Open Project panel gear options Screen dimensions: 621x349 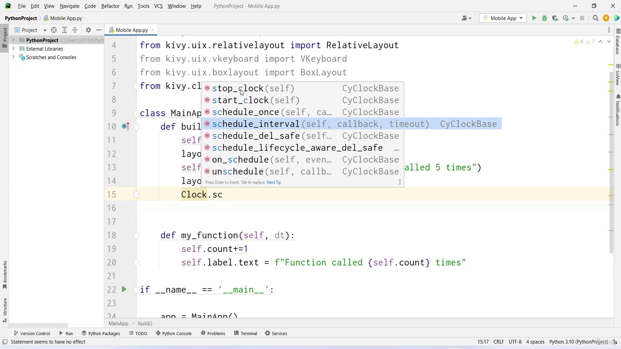coord(88,30)
